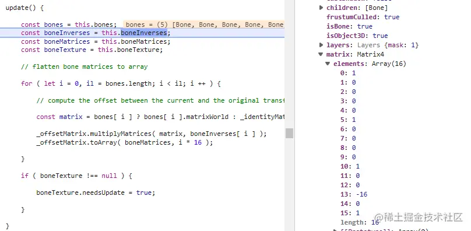
Task: Select the frustumCulled: true property
Action: click(363, 17)
